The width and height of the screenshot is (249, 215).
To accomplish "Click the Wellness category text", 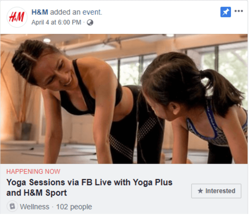I will click(x=35, y=207).
